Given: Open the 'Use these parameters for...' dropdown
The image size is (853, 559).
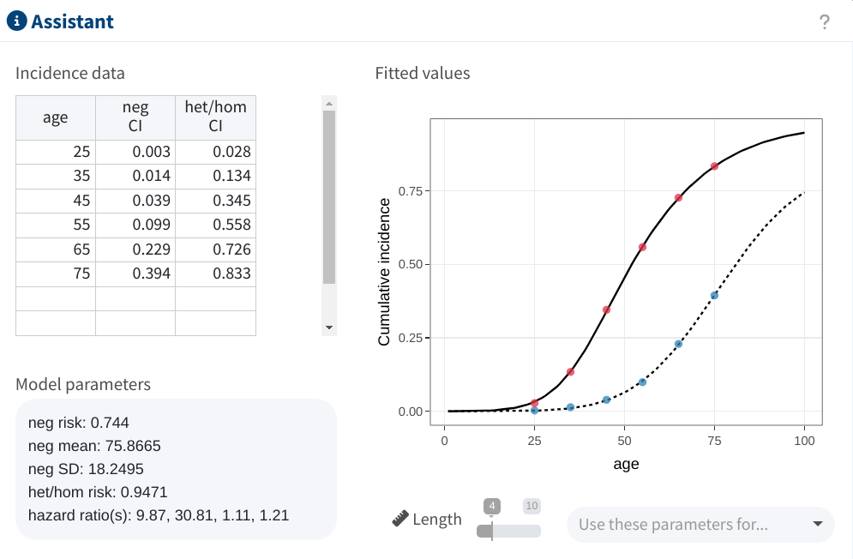Looking at the screenshot, I should [x=700, y=525].
